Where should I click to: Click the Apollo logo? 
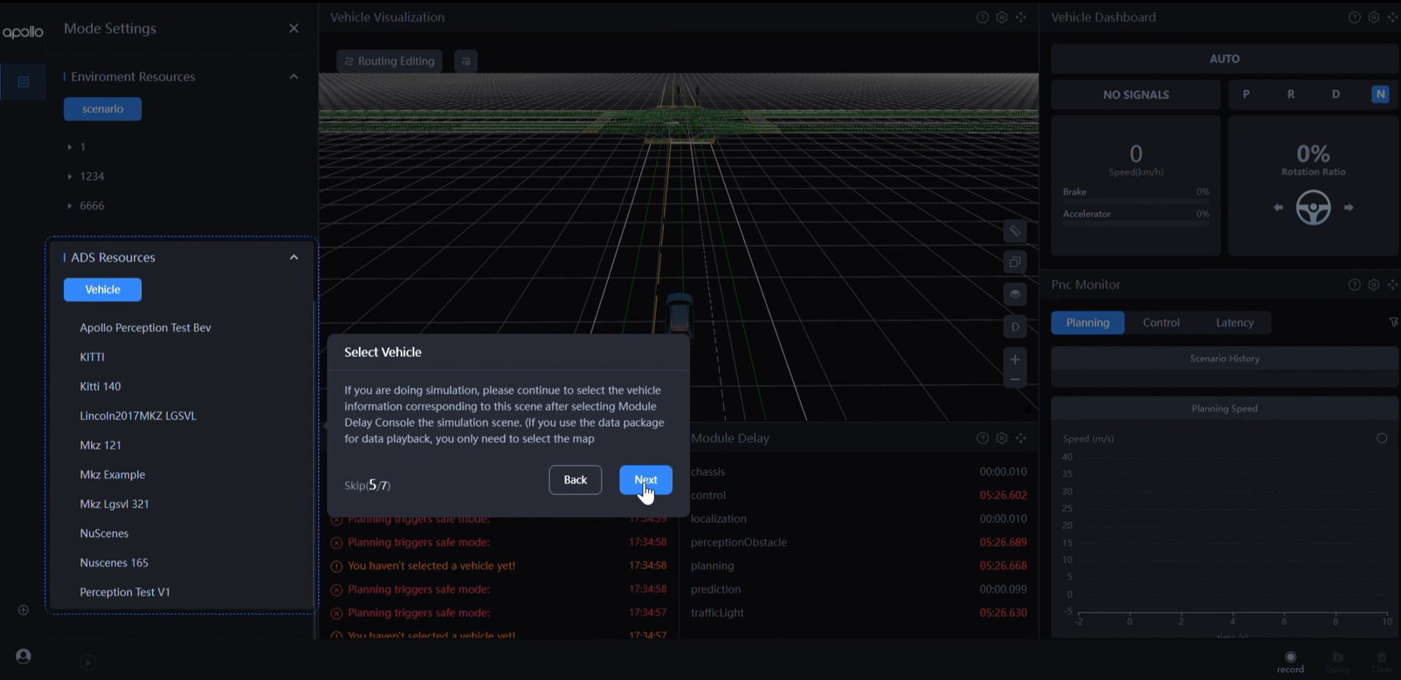point(23,32)
